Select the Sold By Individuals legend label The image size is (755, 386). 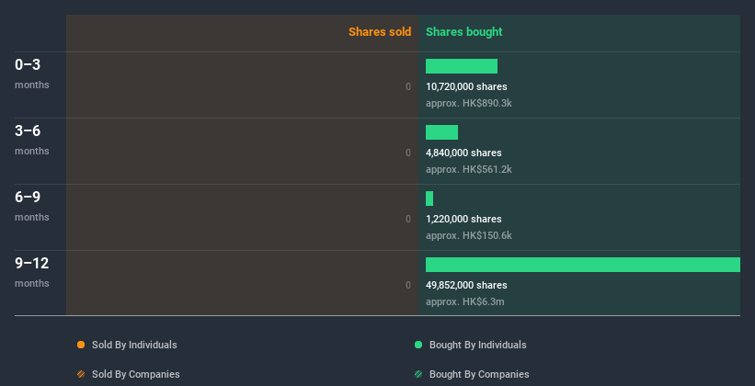point(134,345)
